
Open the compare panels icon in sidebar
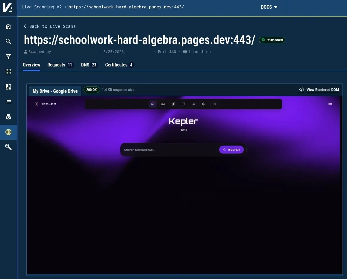8,87
